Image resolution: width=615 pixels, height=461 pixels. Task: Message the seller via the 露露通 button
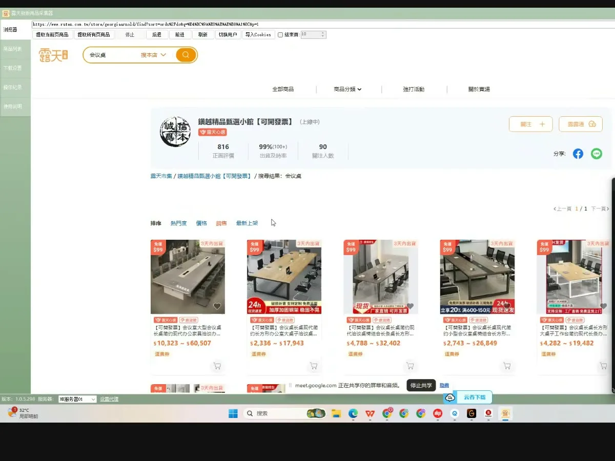point(581,124)
